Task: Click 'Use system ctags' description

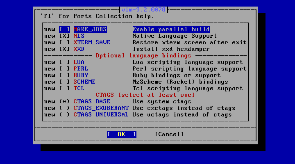Action: pyautogui.click(x=162, y=102)
